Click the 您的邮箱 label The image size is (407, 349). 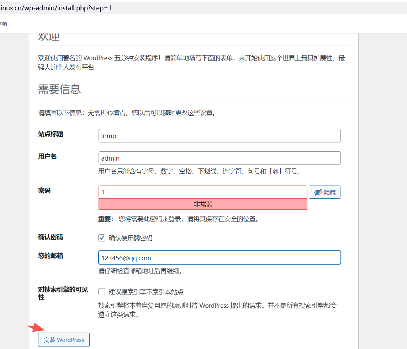click(x=51, y=256)
